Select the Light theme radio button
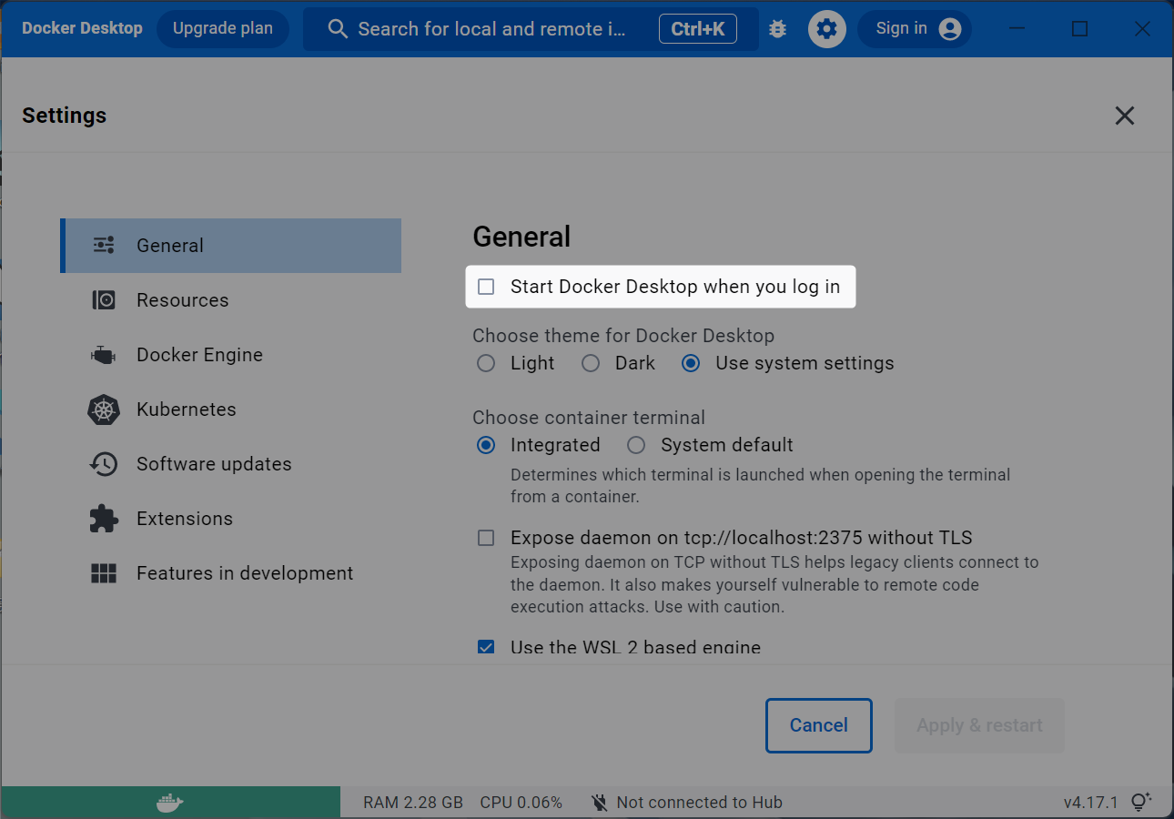Viewport: 1174px width, 819px height. pyautogui.click(x=486, y=363)
